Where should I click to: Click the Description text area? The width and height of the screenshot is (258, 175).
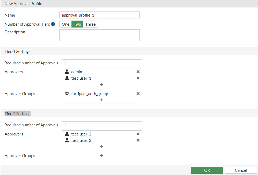(x=99, y=35)
